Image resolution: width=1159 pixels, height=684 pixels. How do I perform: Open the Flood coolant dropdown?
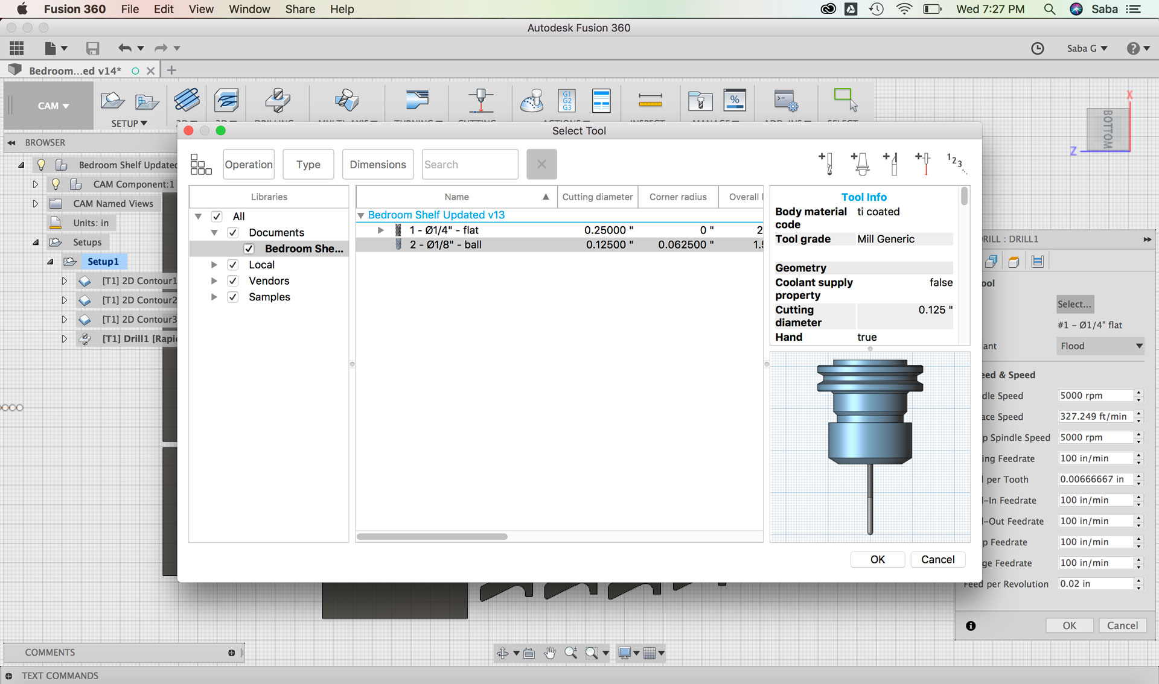point(1101,346)
